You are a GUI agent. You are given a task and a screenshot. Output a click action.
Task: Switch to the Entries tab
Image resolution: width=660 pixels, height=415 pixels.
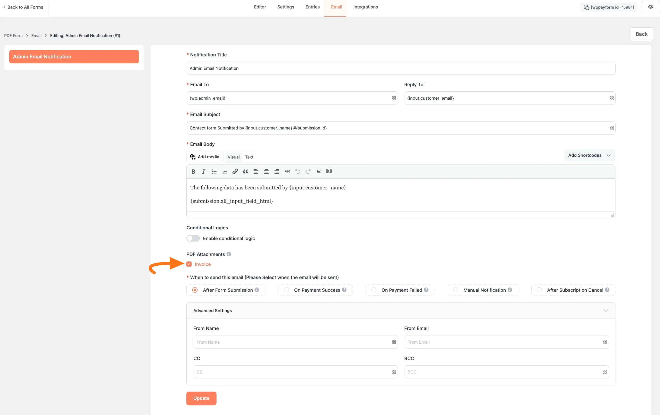[312, 7]
